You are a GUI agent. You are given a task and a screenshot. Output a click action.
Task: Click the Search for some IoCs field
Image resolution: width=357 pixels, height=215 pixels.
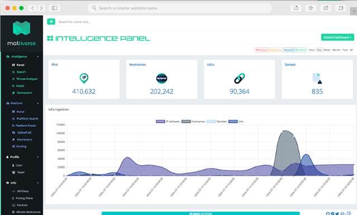[x=74, y=22]
